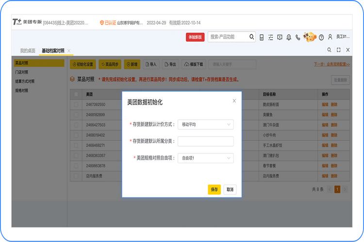Click the user profile icon
Viewport: 364px width, 242px height.
click(x=330, y=37)
